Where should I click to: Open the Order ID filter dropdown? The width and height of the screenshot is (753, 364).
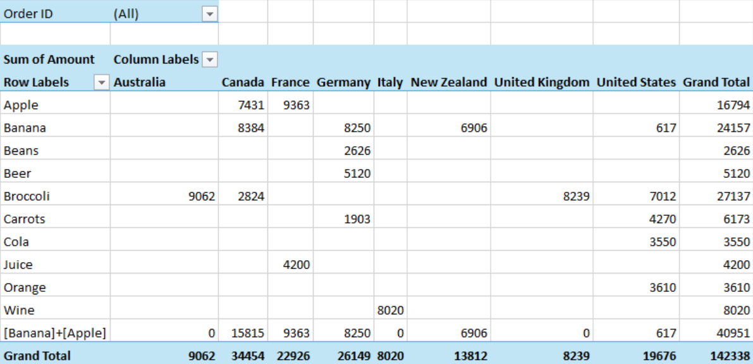click(209, 14)
